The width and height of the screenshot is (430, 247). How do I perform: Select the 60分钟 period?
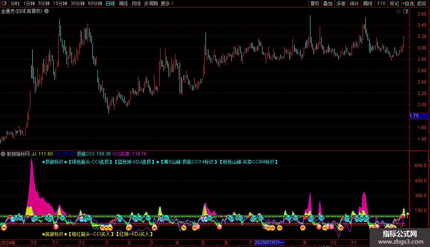click(95, 3)
